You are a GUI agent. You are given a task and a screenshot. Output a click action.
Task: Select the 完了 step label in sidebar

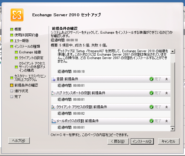pos(18,97)
